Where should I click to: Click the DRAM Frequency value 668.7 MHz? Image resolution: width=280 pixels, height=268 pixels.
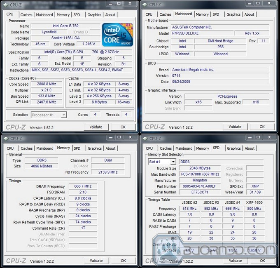(83, 186)
